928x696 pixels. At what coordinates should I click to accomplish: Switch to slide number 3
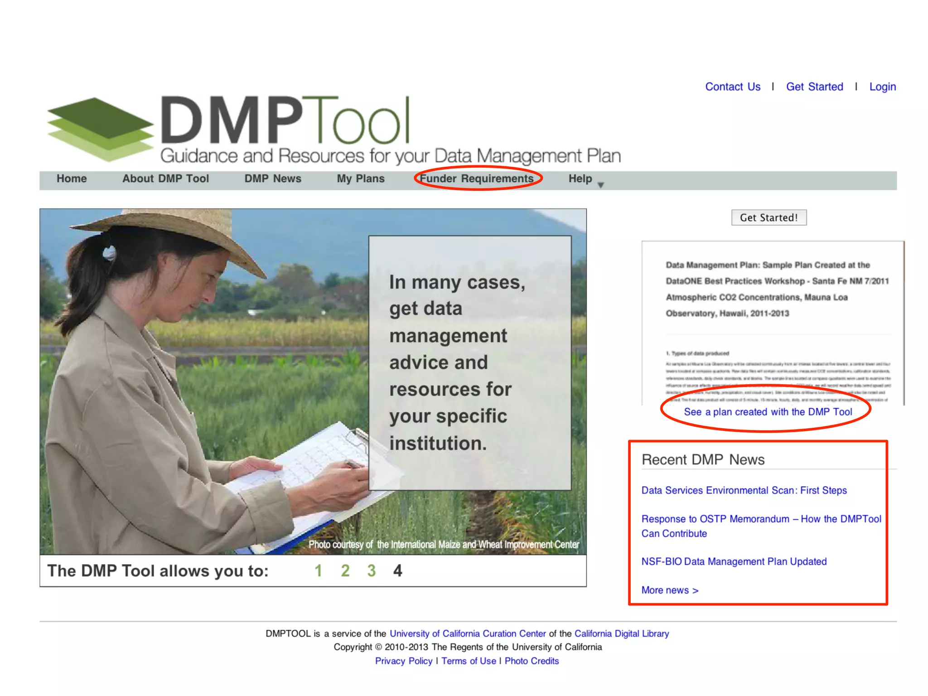[372, 571]
